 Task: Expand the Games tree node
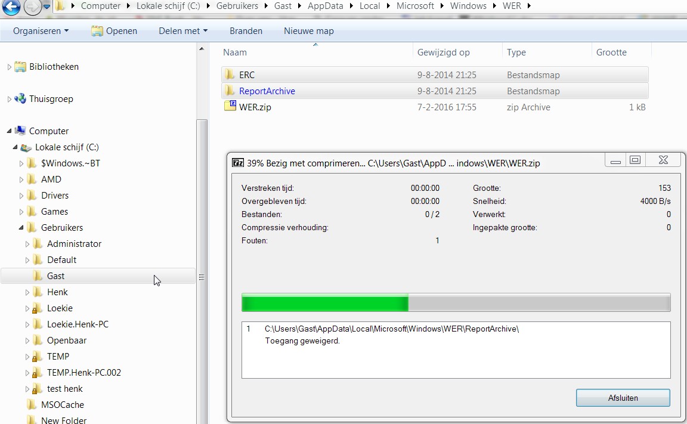[21, 212]
